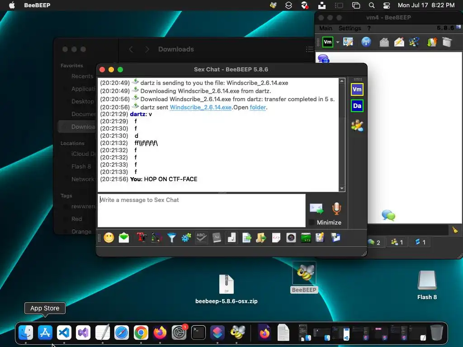The image size is (463, 347).
Task: Open the emoticon smiley picker in chat toolbar
Action: [109, 238]
